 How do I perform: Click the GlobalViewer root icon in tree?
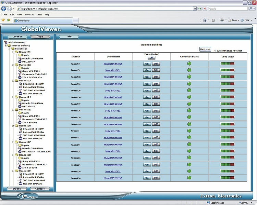5,42
